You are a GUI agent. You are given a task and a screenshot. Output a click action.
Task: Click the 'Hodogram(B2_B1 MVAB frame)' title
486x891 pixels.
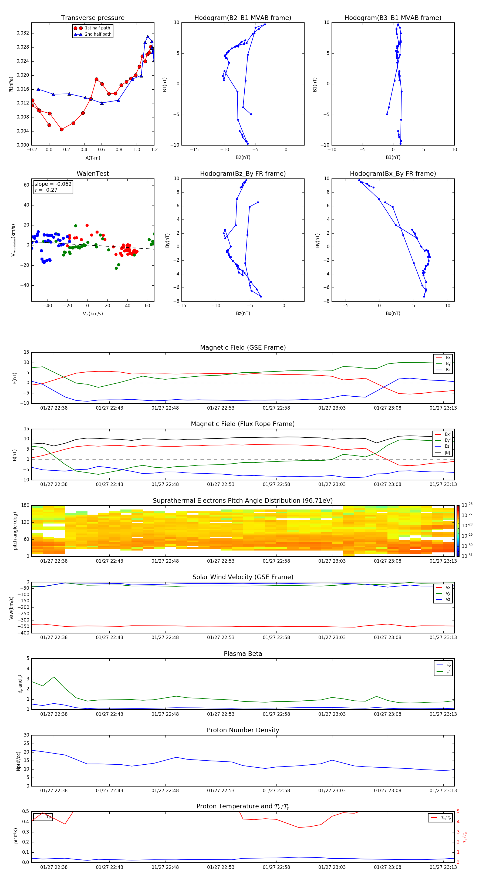point(243,18)
